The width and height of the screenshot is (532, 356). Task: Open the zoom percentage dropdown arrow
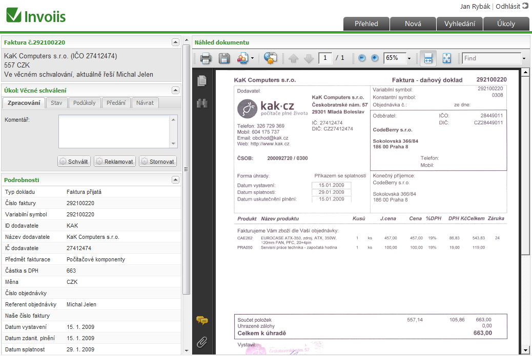pyautogui.click(x=409, y=58)
